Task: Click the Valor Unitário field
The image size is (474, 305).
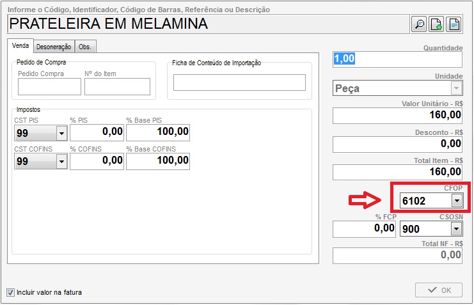Action: point(397,115)
